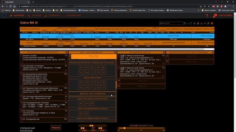Expand the 4A Силовая Установка slot
This screenshot has height=132, width=236.
44,68
